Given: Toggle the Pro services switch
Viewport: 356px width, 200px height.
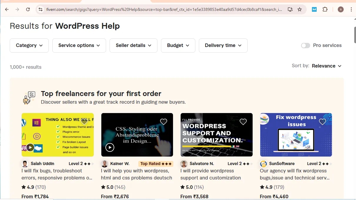Looking at the screenshot, I should [305, 46].
